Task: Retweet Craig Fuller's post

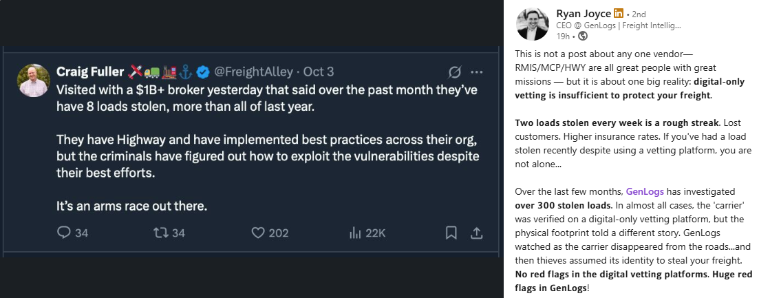Action: [160, 233]
